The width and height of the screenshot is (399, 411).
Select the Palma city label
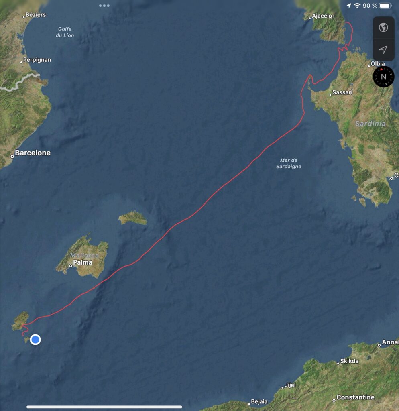pyautogui.click(x=83, y=262)
